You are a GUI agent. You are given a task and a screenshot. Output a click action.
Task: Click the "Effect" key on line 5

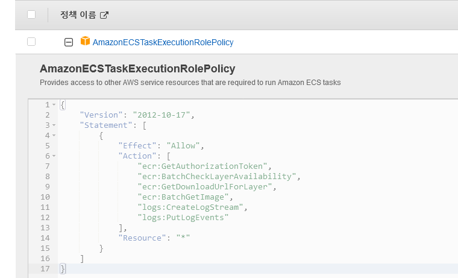137,145
